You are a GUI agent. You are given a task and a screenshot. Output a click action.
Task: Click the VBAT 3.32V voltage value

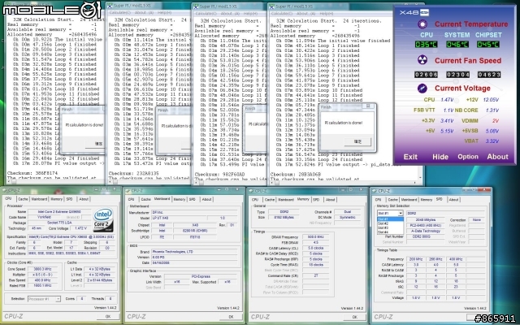492,141
